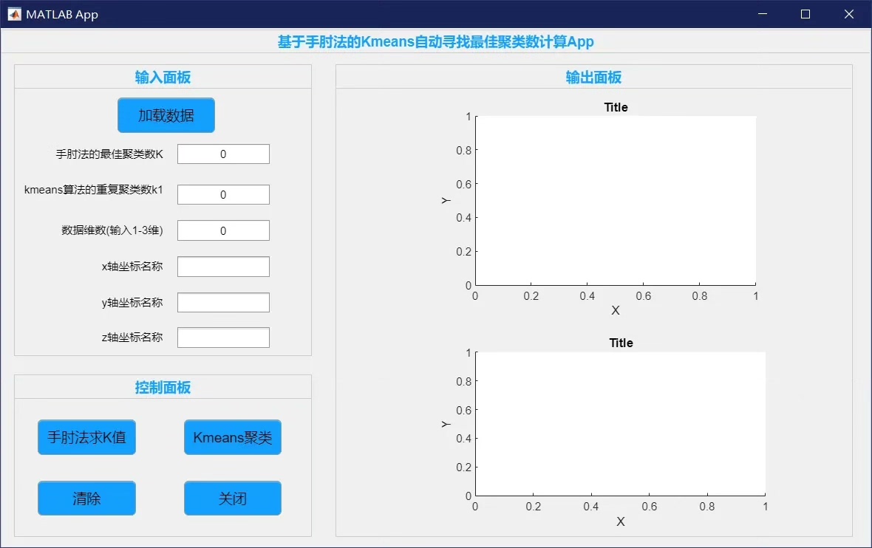Click the app title 基于手肘法的Kmeans自动寻找最佳聚类数计算App

coord(436,41)
